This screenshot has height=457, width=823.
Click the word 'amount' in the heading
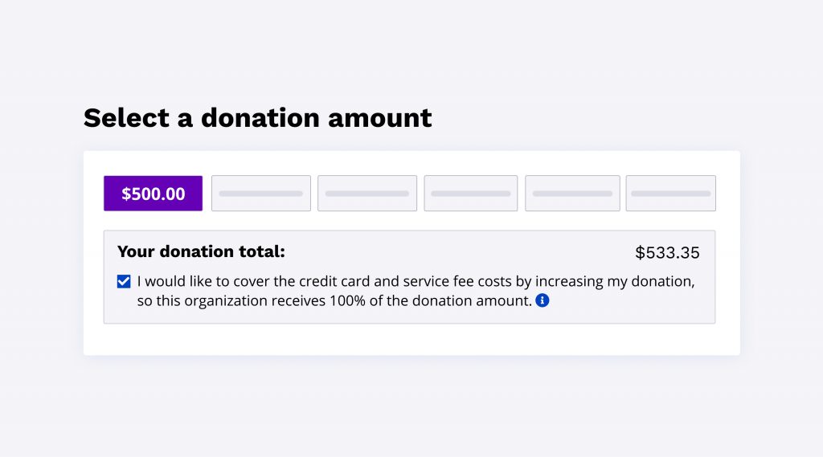[x=379, y=118]
